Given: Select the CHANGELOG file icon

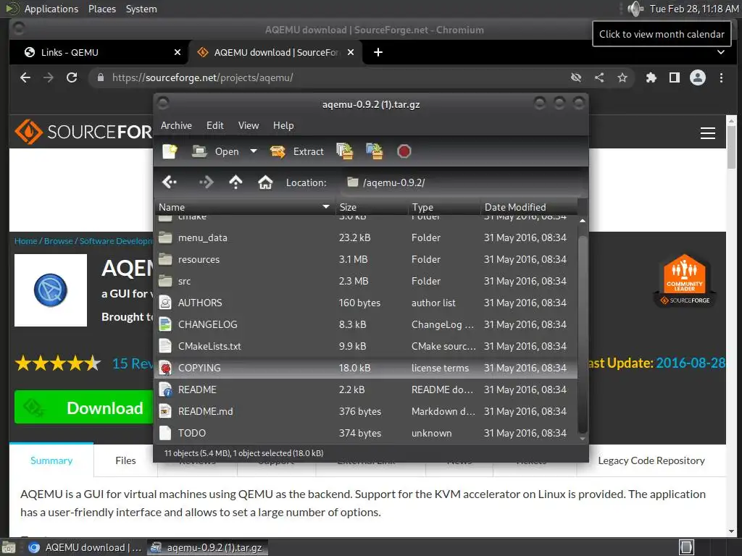Looking at the screenshot, I should 165,324.
